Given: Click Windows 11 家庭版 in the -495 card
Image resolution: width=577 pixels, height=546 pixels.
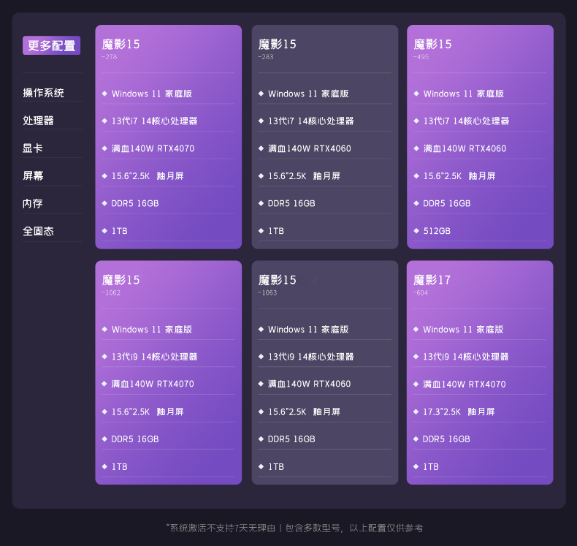Looking at the screenshot, I should pos(464,94).
